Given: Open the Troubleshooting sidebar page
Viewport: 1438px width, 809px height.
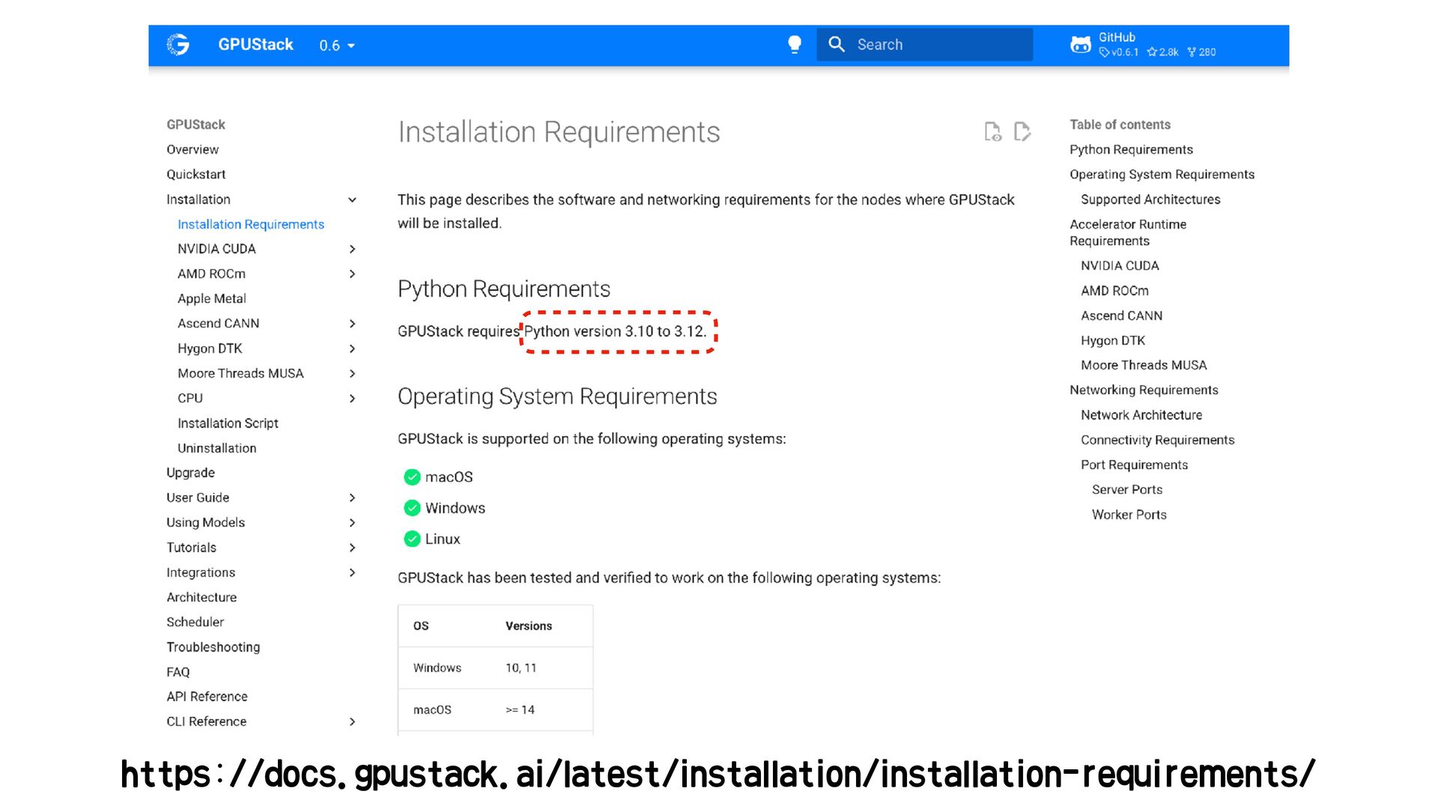Looking at the screenshot, I should (213, 647).
